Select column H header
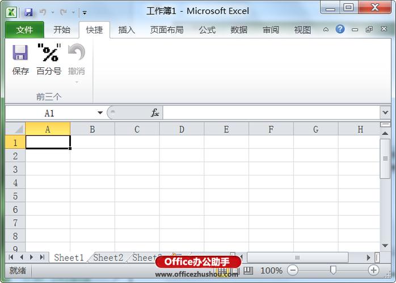 [x=360, y=129]
